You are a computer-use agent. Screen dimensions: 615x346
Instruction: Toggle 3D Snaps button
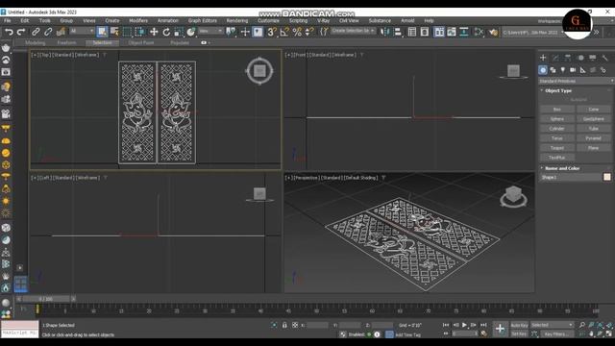tap(271, 32)
